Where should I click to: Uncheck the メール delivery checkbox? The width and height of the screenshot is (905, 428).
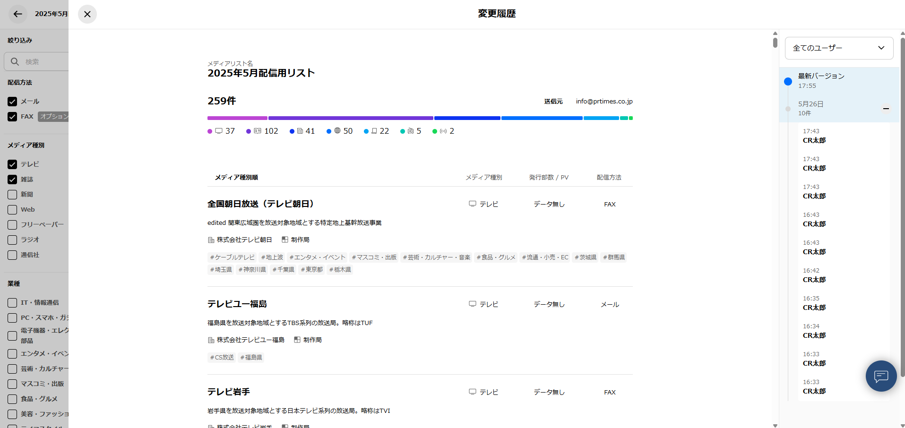12,102
